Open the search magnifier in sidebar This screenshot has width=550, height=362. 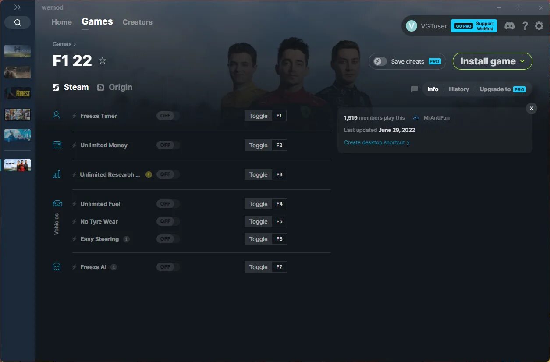(x=18, y=23)
